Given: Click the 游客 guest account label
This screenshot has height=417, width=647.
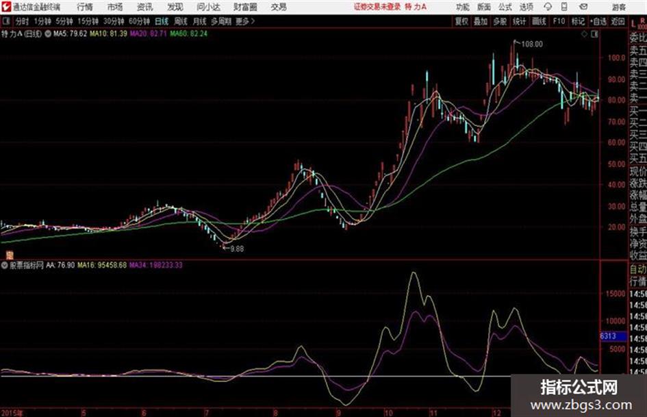Looking at the screenshot, I should tap(619, 7).
